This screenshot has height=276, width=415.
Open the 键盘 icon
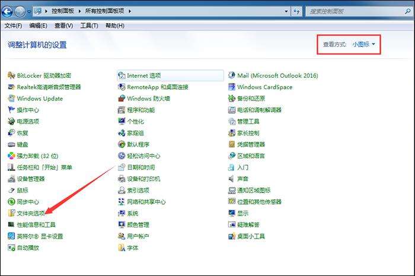[x=11, y=145]
